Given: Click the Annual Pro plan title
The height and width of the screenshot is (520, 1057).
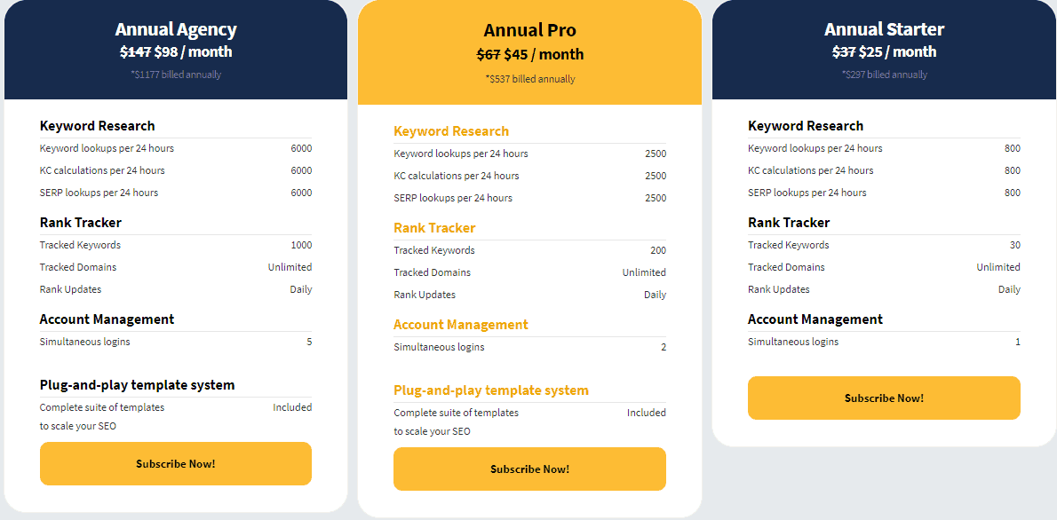Looking at the screenshot, I should pyautogui.click(x=530, y=31).
